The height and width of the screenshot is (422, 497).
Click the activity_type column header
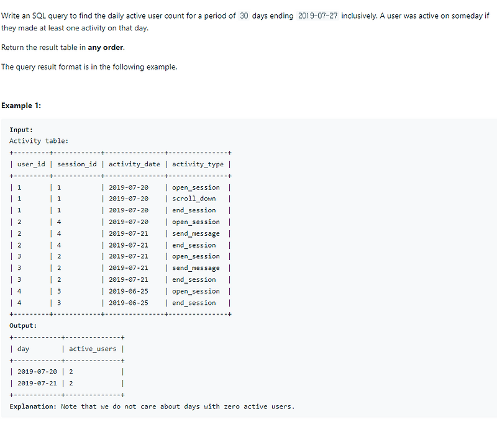pos(198,164)
